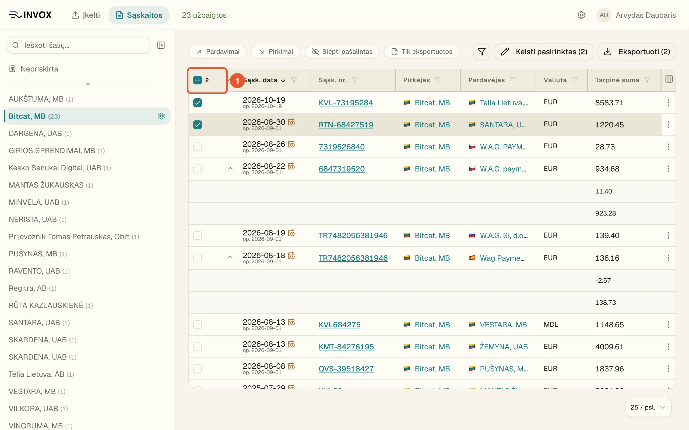689x430 pixels.
Task: Click calendar icon beside date 2026-08-30
Action: click(x=291, y=122)
